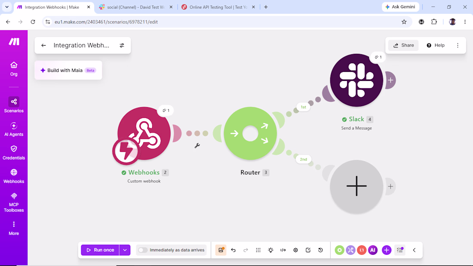Switch to social (Channel) Slack tab
Viewport: 473px width, 266px height.
point(136,7)
